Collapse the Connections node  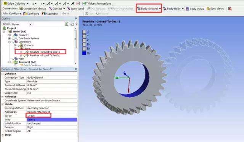[10, 42]
